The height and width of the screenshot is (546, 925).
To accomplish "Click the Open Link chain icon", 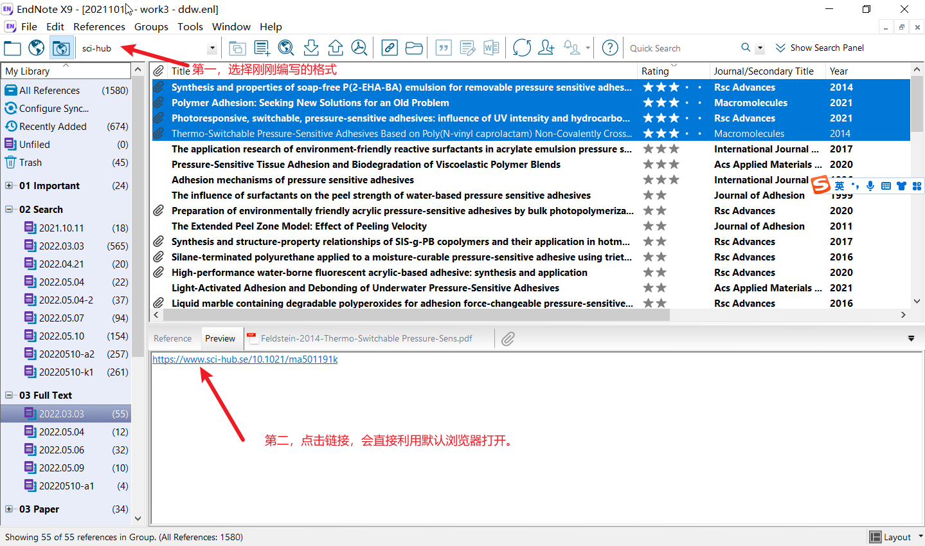I will (390, 48).
